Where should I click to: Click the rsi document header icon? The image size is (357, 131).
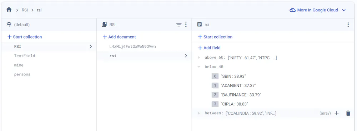coord(200,25)
